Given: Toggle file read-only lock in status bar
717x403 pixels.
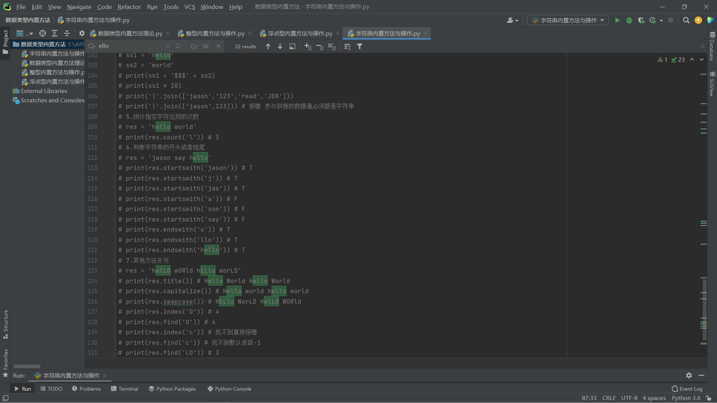Looking at the screenshot, I should [x=708, y=398].
